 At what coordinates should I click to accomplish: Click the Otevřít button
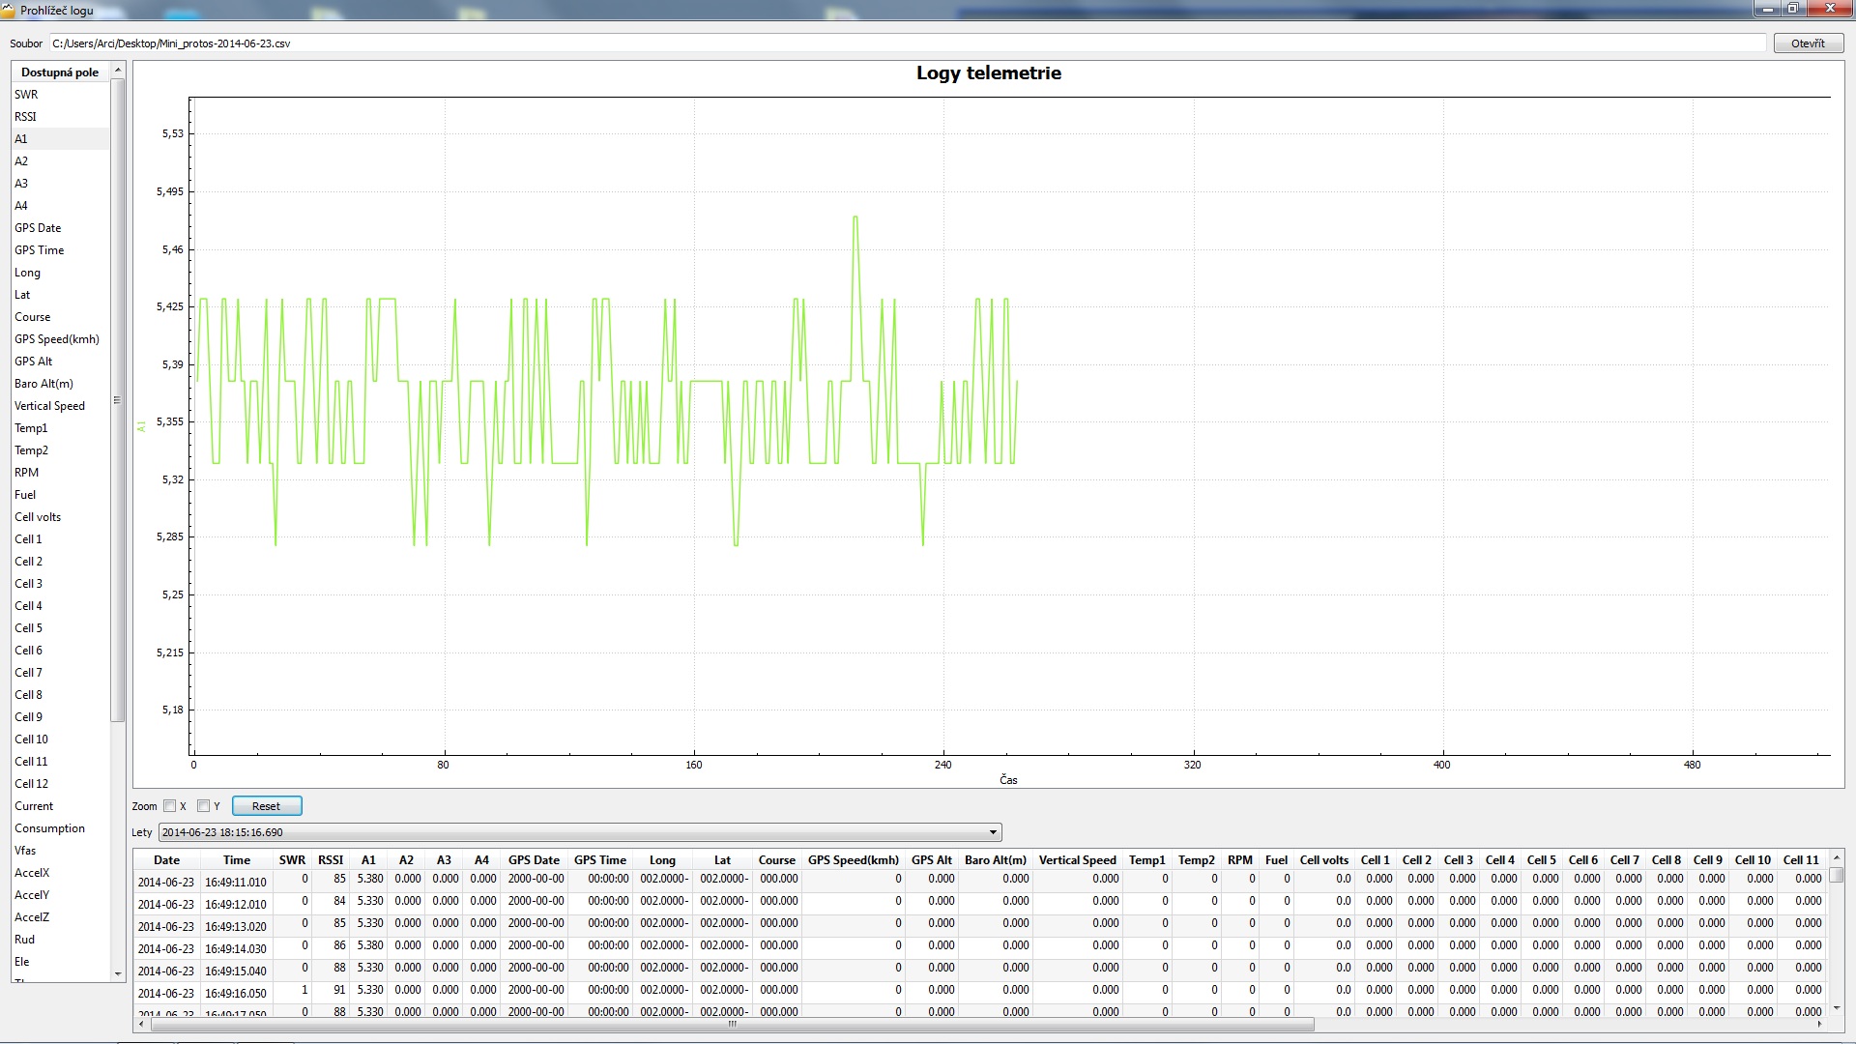[x=1808, y=43]
